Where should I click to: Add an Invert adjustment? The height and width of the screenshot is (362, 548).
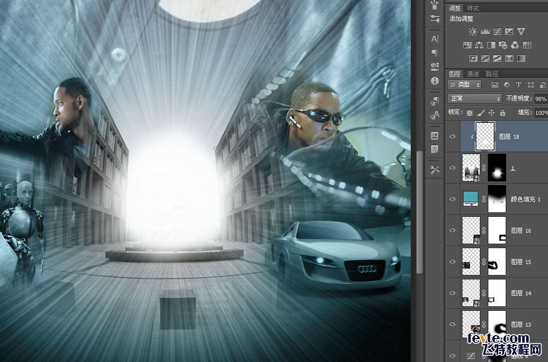[473, 58]
